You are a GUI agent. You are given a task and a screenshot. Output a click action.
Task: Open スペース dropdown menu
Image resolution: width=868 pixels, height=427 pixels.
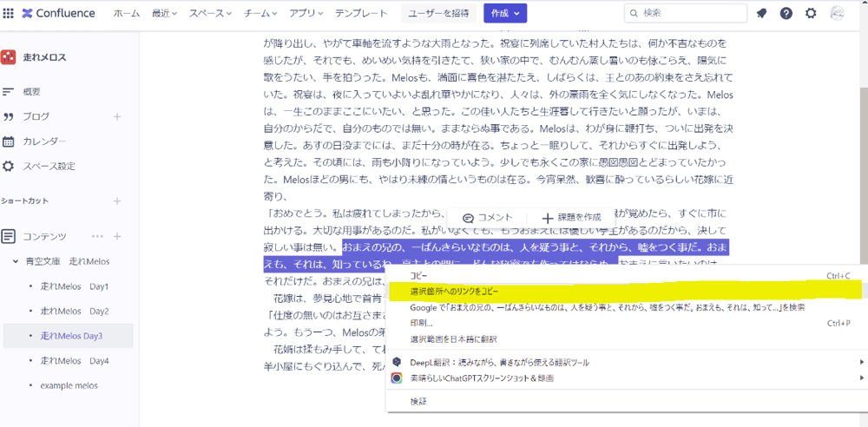tap(210, 13)
